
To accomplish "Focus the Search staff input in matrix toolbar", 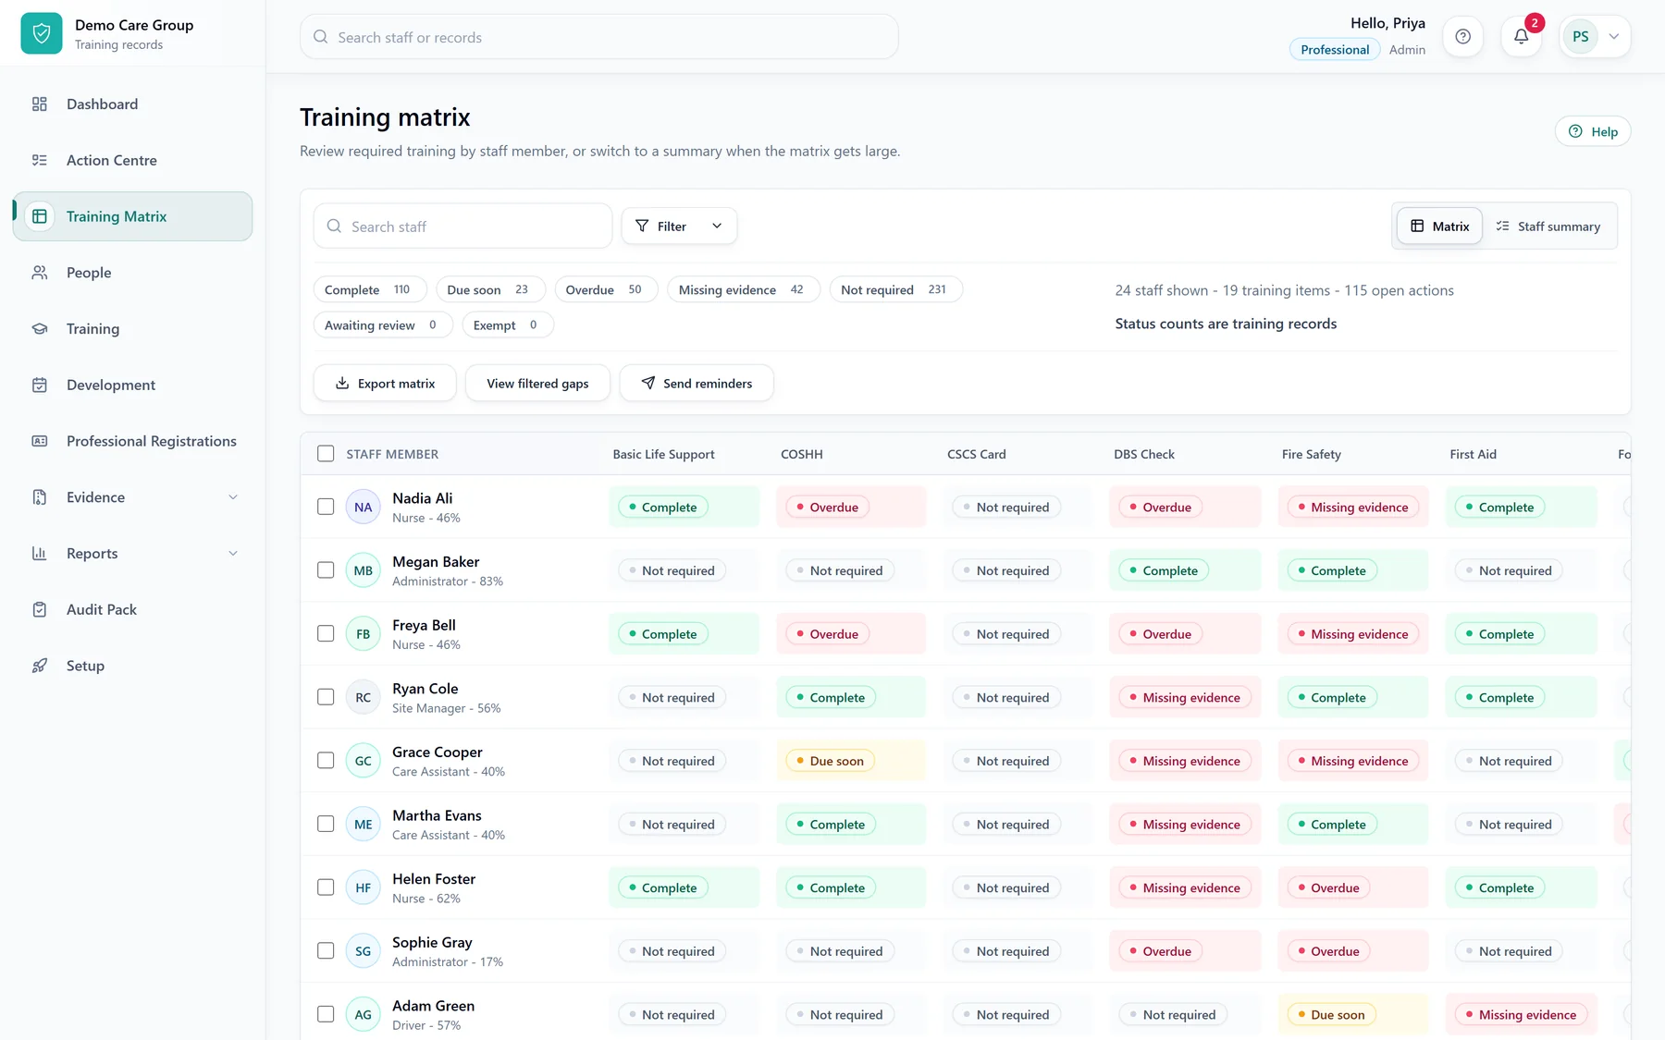I will point(462,226).
